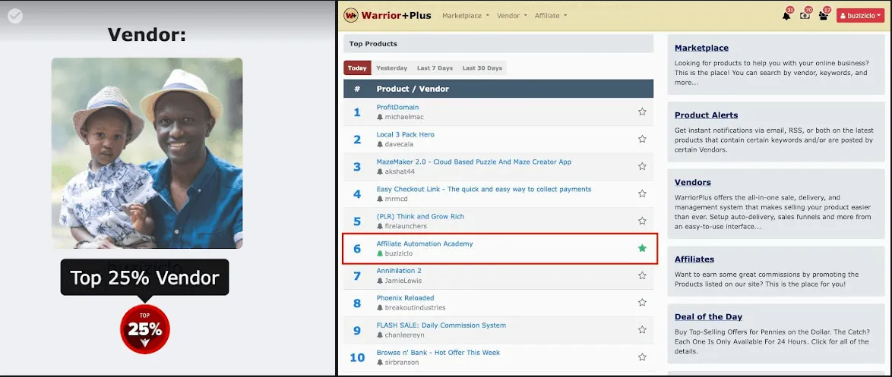The image size is (892, 377).
Task: Open the Product Alerts sidebar heading
Action: pyautogui.click(x=706, y=115)
